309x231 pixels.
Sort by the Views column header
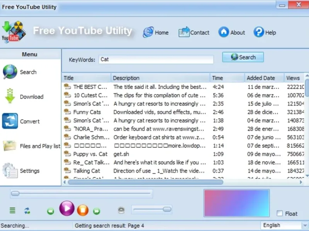point(294,78)
